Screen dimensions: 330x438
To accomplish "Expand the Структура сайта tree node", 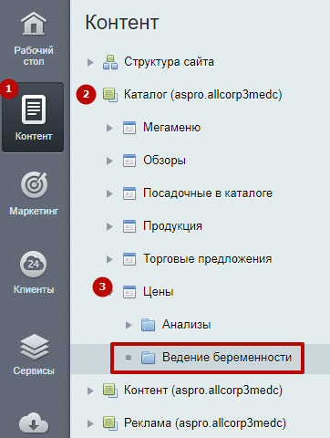I will (x=90, y=62).
